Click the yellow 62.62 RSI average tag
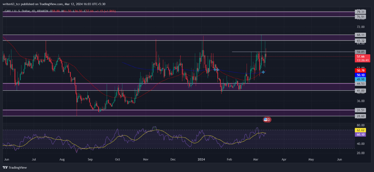The height and width of the screenshot is (172, 374). click(360, 130)
